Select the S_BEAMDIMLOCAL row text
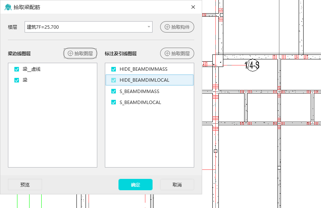Screen dimensions: 321x208 (x=140, y=102)
